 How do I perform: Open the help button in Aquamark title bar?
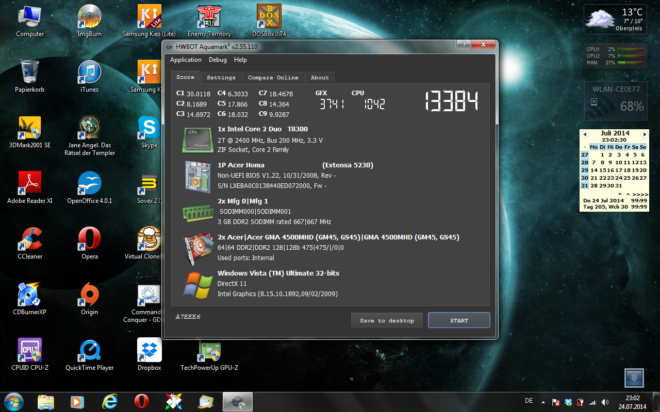click(x=463, y=45)
